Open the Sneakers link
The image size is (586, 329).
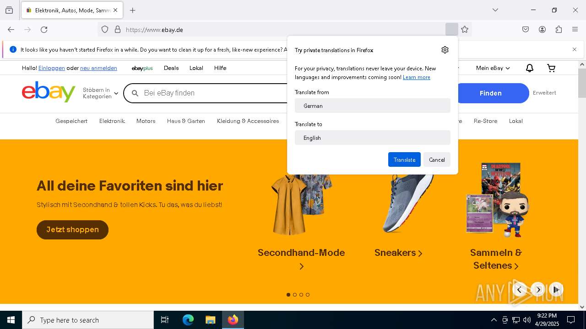click(398, 253)
